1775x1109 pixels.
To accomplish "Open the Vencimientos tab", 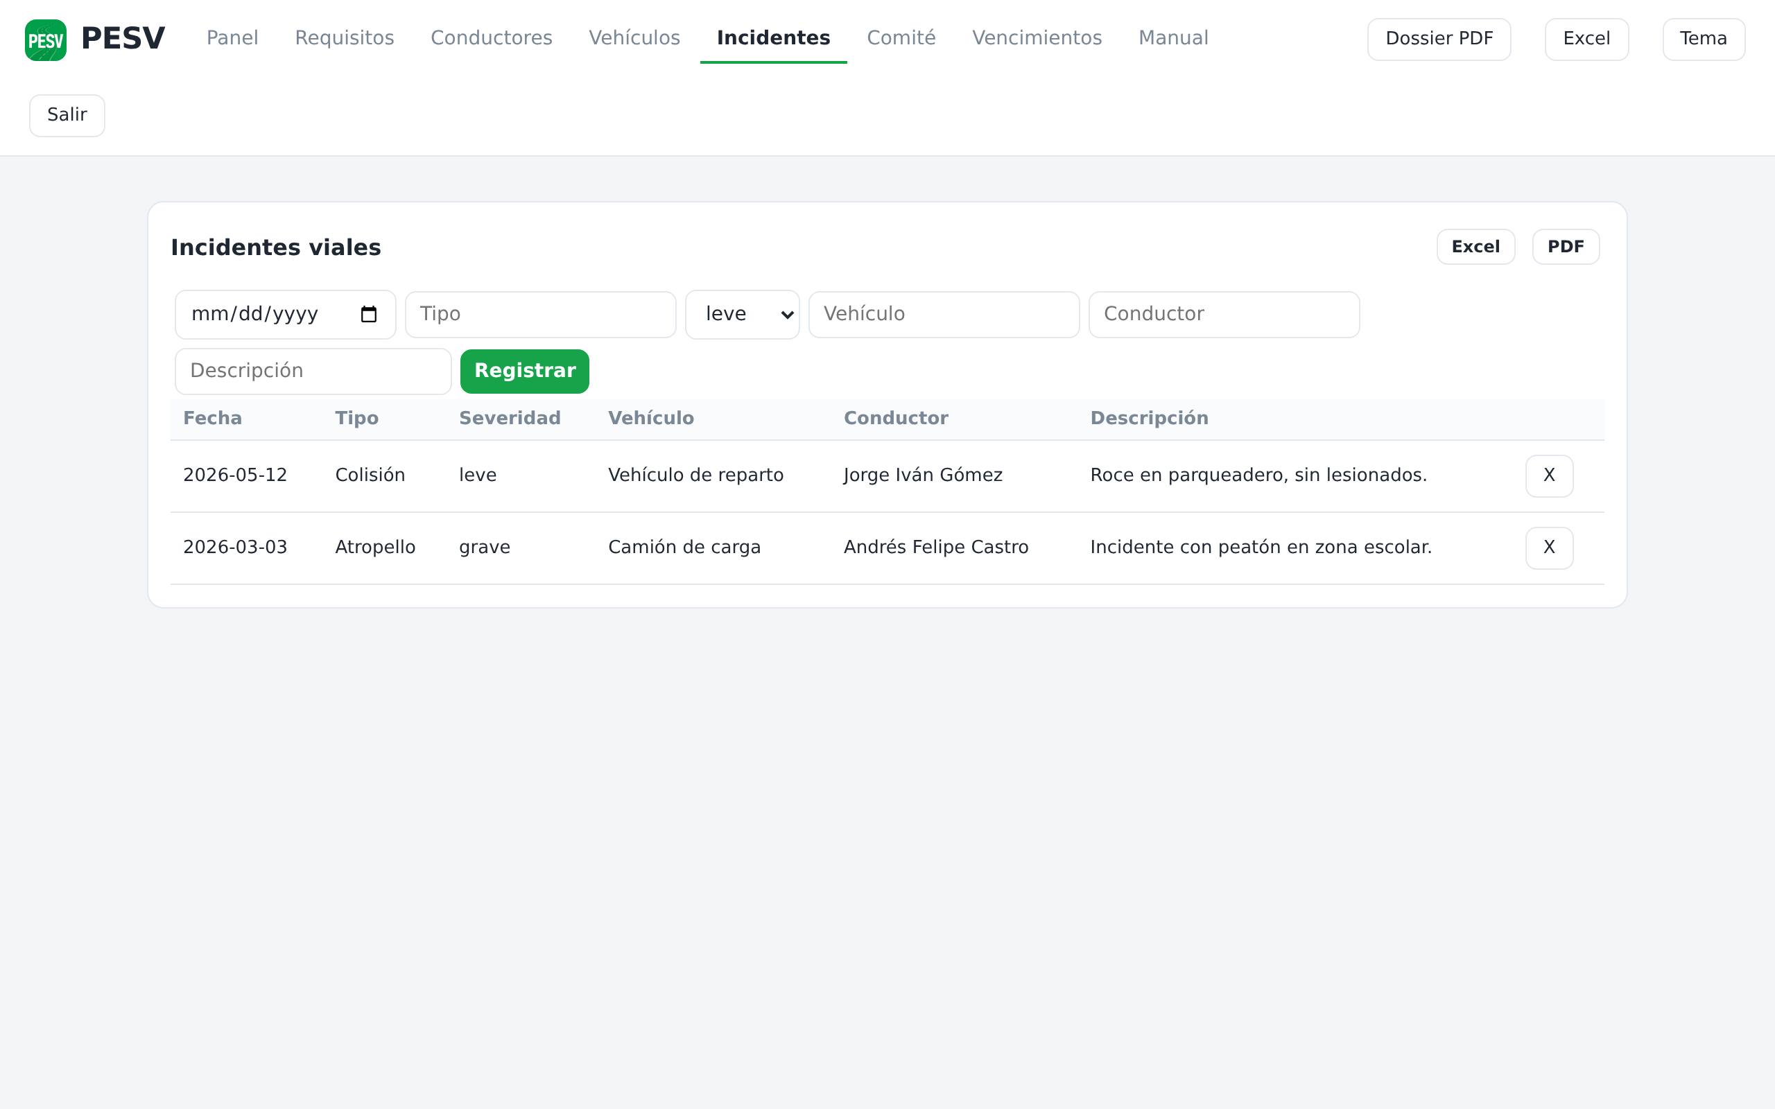I will coord(1037,38).
